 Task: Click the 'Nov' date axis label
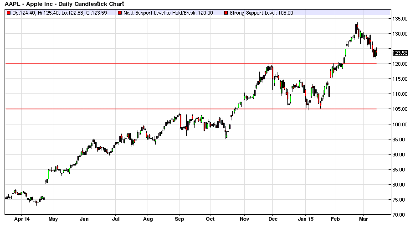click(x=245, y=219)
